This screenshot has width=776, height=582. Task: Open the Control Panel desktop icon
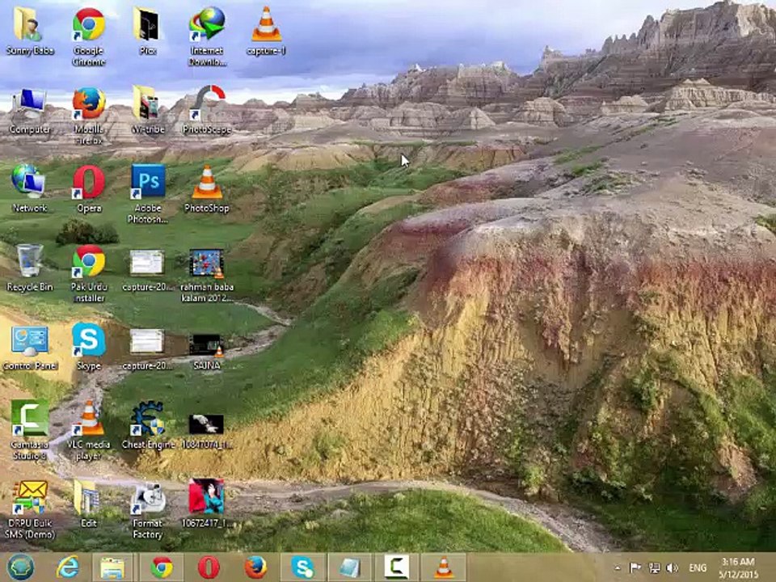point(29,348)
